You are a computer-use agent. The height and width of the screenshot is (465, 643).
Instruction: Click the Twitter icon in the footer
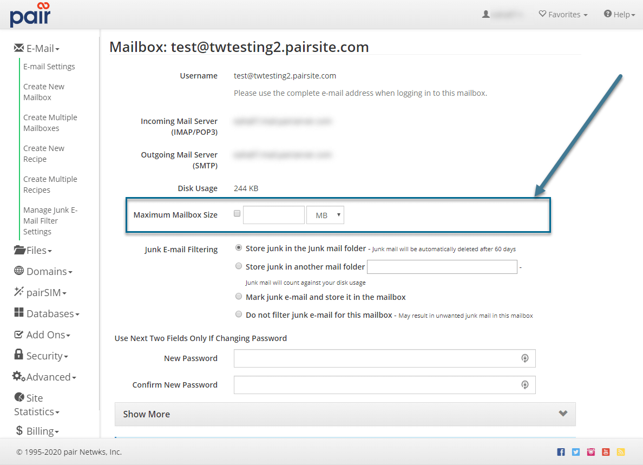click(576, 451)
